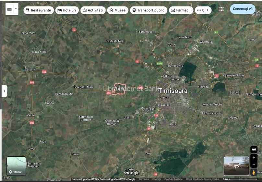Open the Street View photo thumbnail

236,166
